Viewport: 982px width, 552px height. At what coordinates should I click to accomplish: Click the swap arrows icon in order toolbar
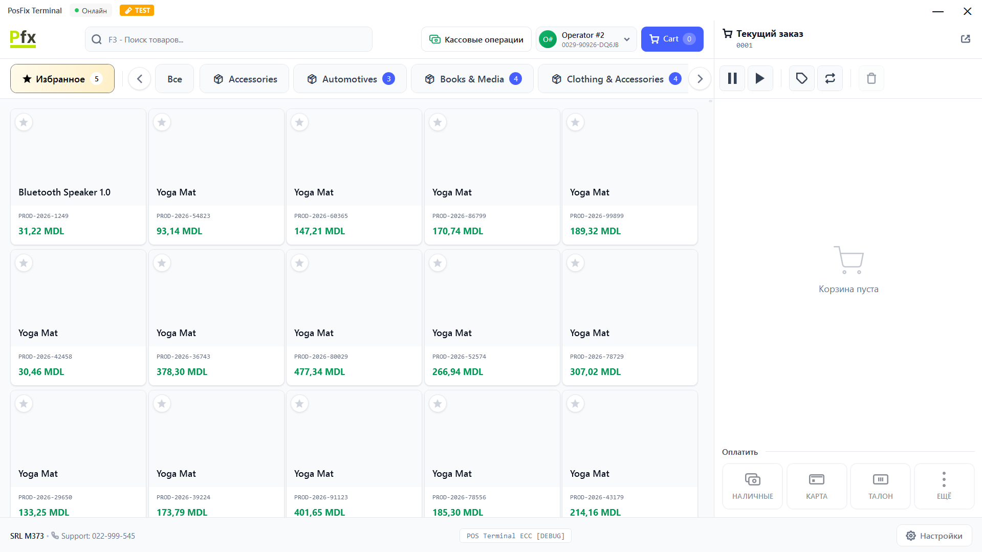coord(830,78)
